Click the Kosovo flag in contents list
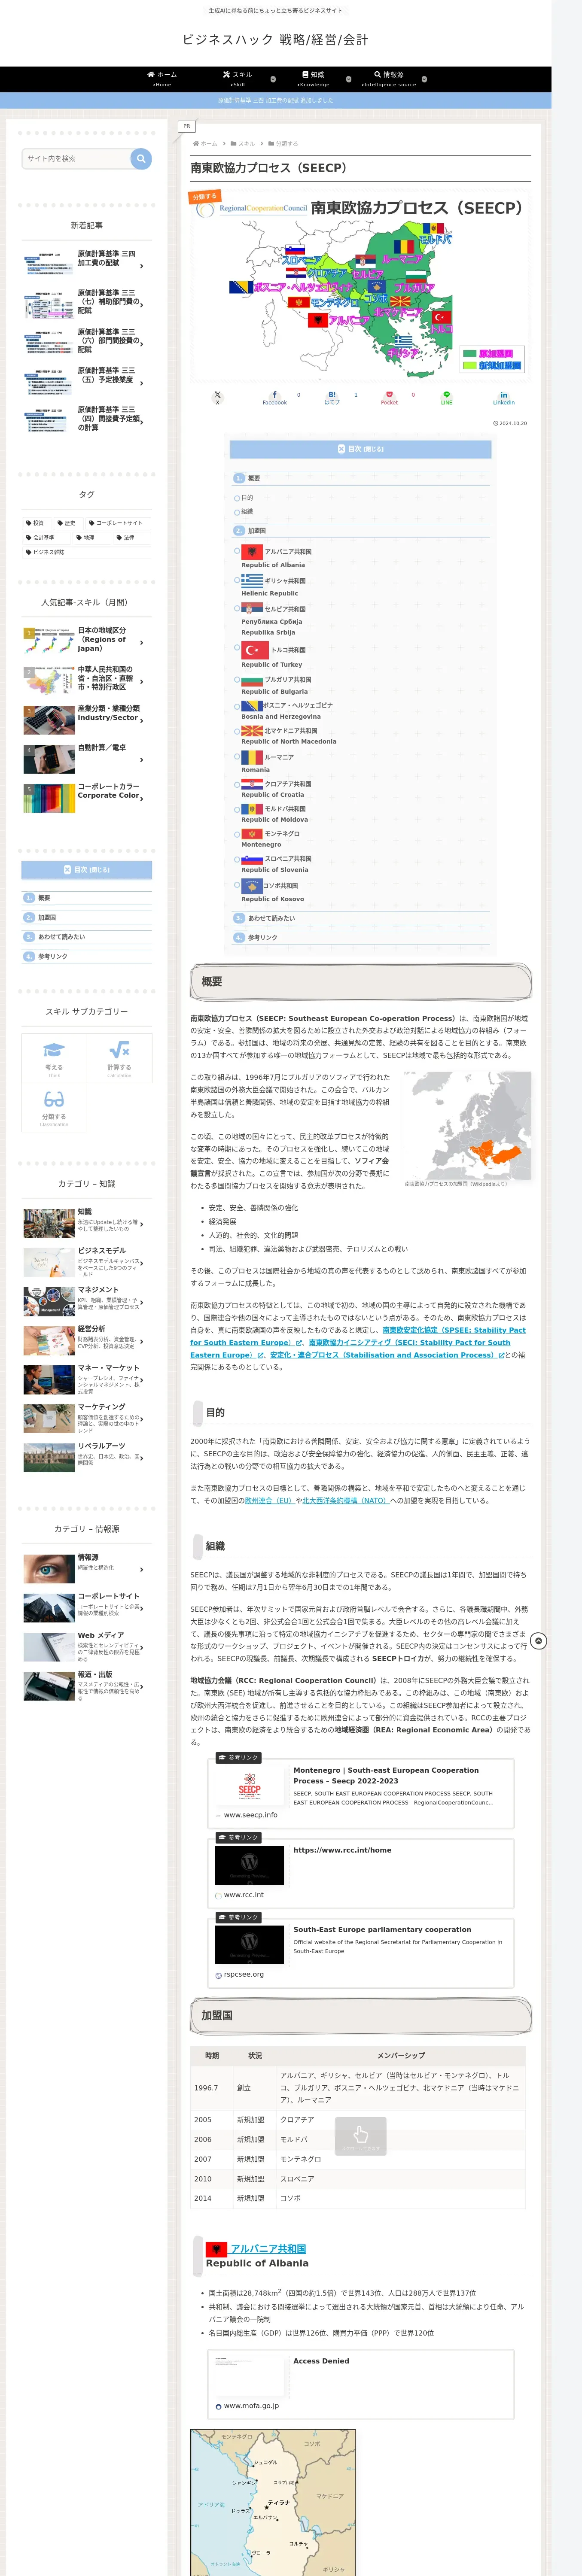The image size is (582, 2576). pos(252,886)
